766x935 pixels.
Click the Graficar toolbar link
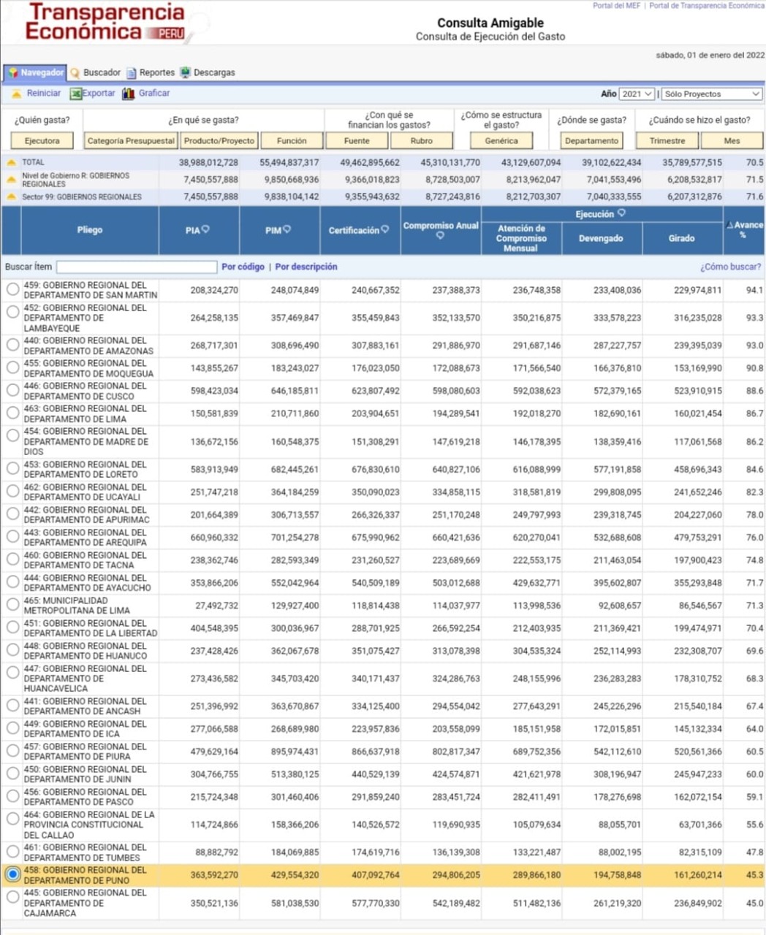click(154, 93)
